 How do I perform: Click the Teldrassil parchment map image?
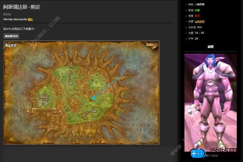tap(81, 93)
